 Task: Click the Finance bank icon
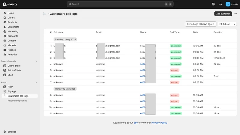[4, 50]
